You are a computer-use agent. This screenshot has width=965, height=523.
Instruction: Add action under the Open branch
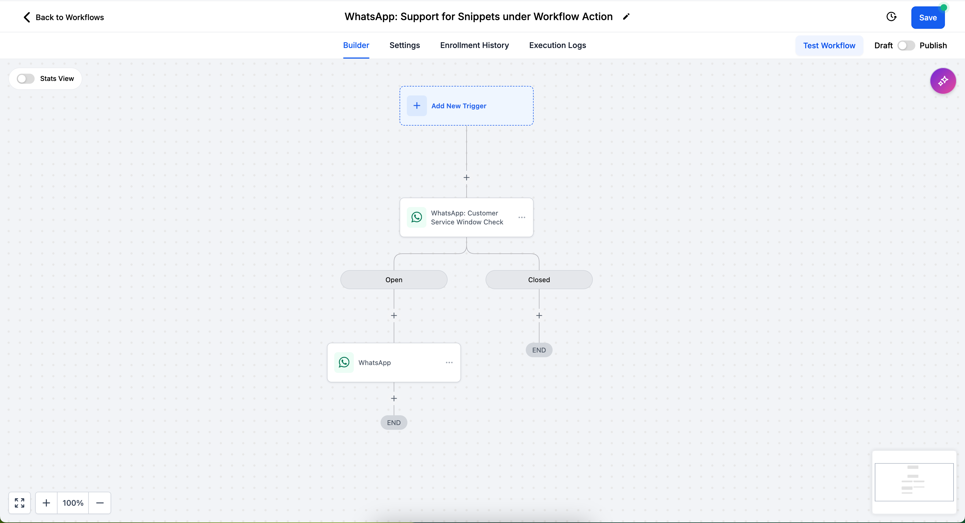(x=394, y=316)
